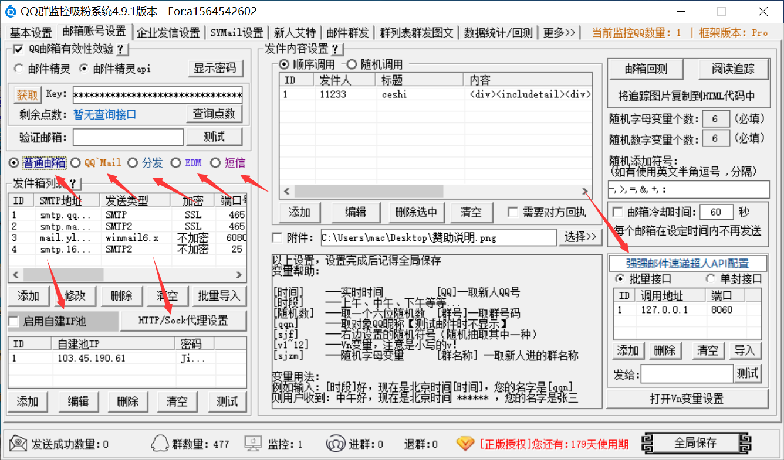This screenshot has height=460, width=784.
Task: Select the ceshi row in content table
Action: (435, 94)
